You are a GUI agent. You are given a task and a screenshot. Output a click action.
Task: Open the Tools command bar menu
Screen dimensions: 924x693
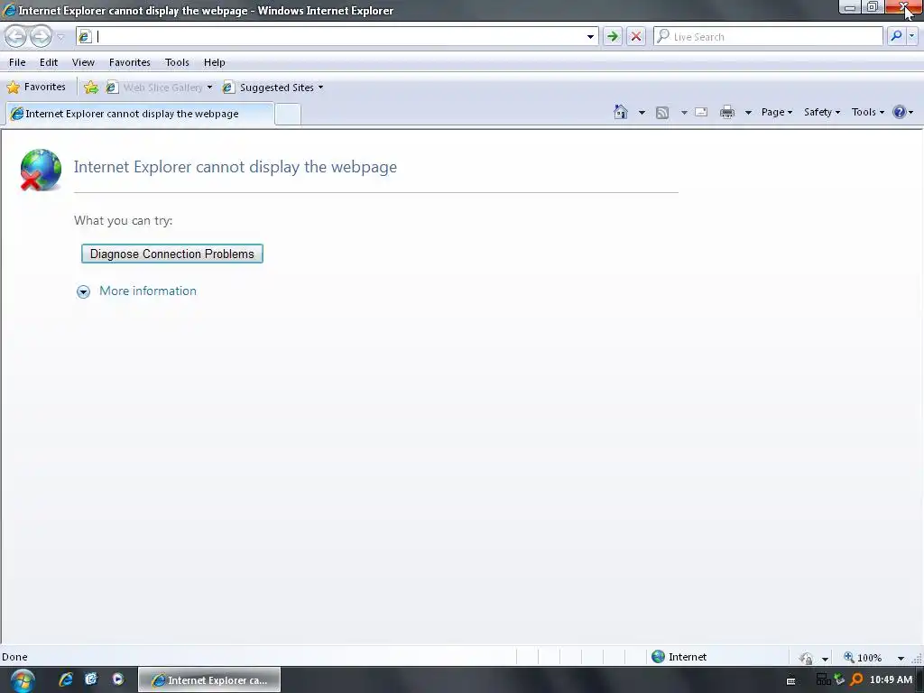[867, 112]
